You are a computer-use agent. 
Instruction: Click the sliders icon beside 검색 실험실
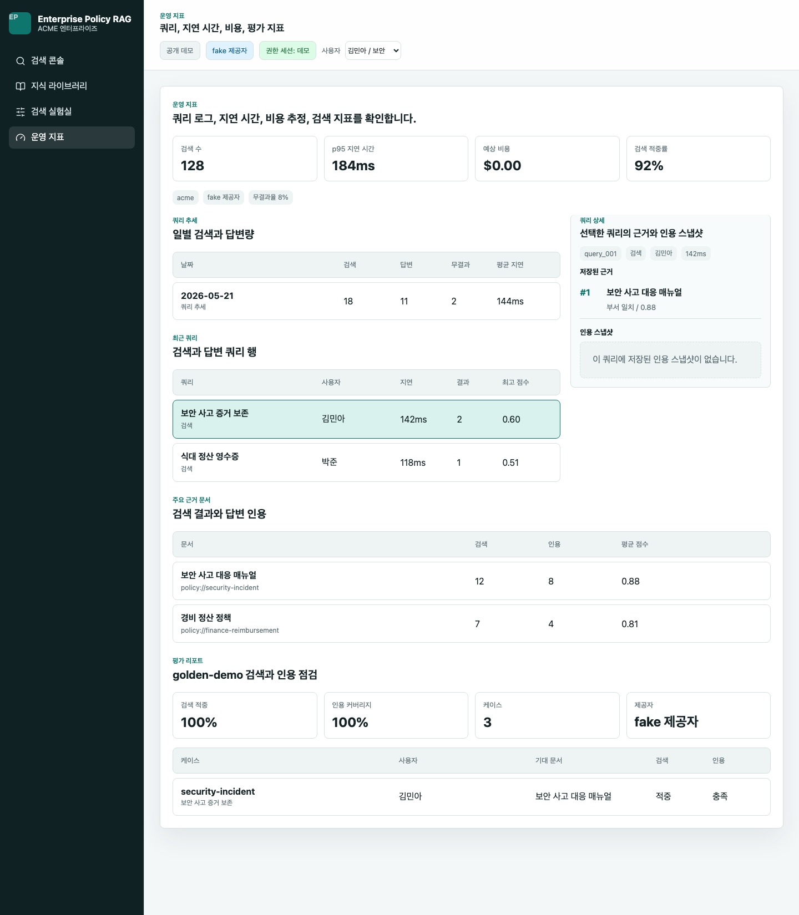(x=21, y=112)
